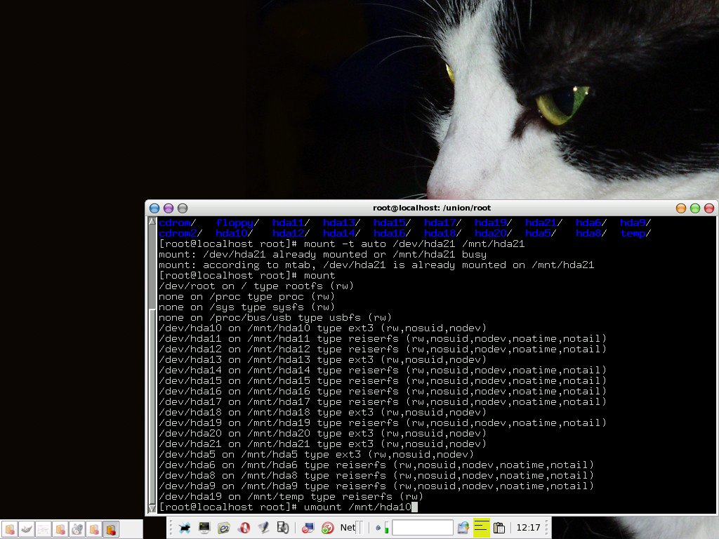Click the '/dev/hda21 on /mnt/hda21 type ext3' line

click(322, 444)
